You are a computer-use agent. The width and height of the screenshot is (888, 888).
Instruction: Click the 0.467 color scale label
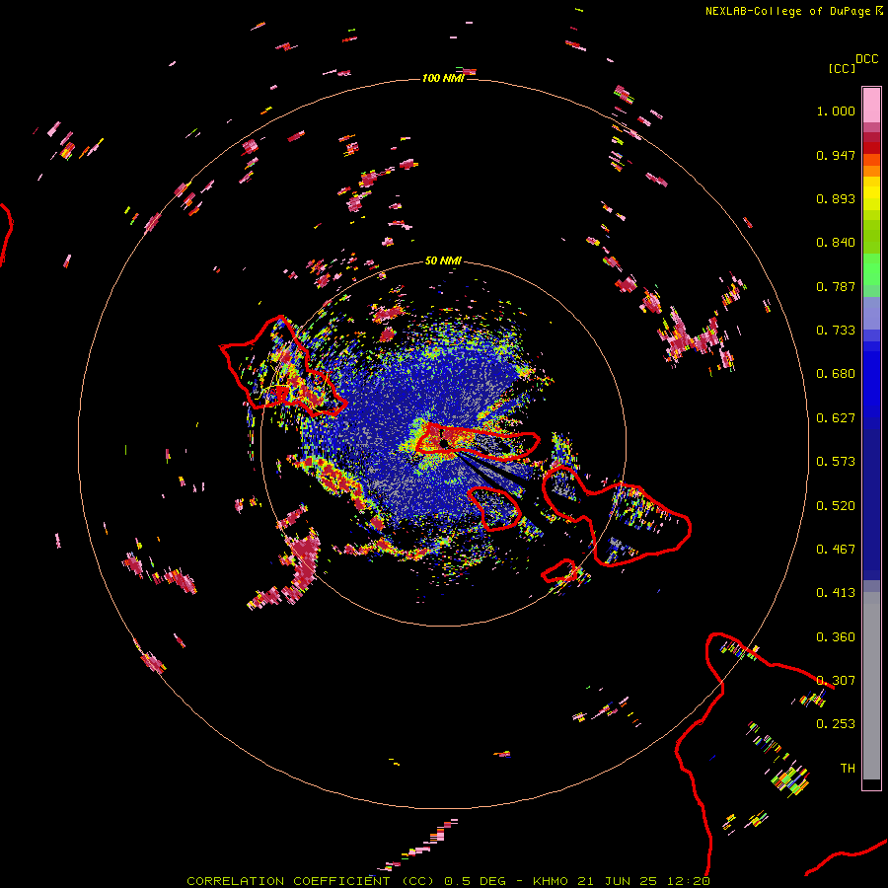(836, 550)
